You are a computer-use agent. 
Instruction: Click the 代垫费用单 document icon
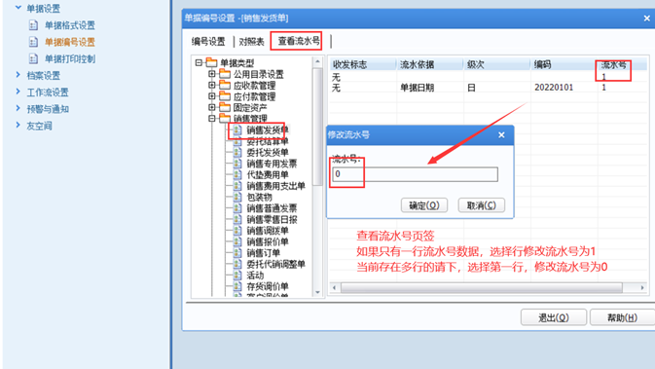tap(237, 174)
